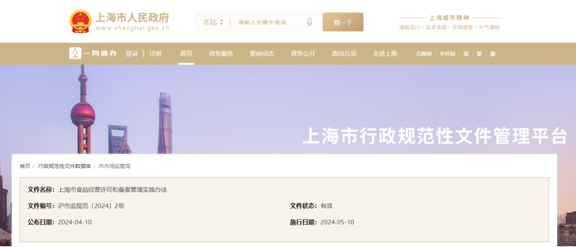The image size is (576, 247).
Task: Open the 要闻动态 menu item
Action: (x=262, y=53)
